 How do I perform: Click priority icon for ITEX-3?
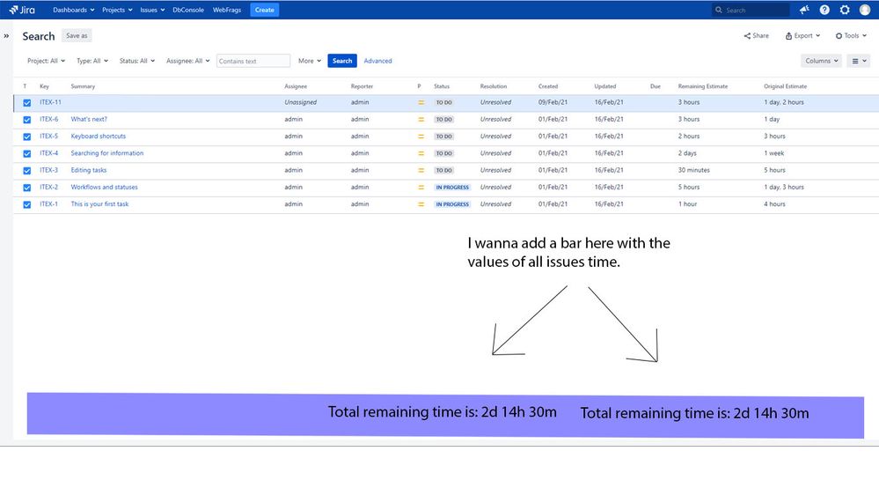[421, 170]
